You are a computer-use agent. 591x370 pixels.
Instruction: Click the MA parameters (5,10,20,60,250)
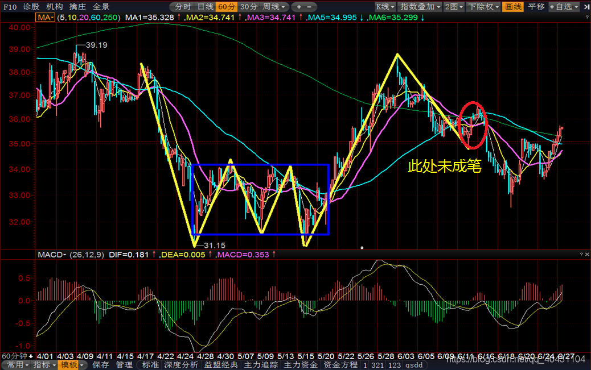pos(89,17)
